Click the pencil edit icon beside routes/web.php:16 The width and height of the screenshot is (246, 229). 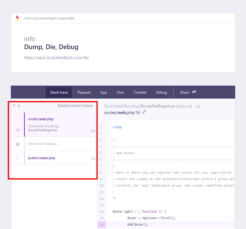144,112
